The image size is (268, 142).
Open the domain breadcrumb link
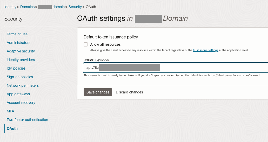[x=58, y=7]
